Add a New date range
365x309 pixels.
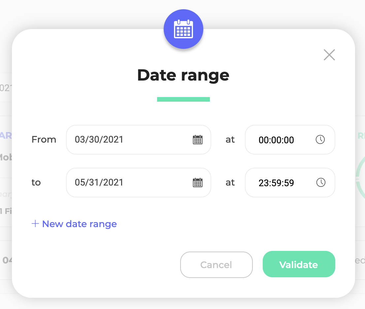tap(74, 224)
